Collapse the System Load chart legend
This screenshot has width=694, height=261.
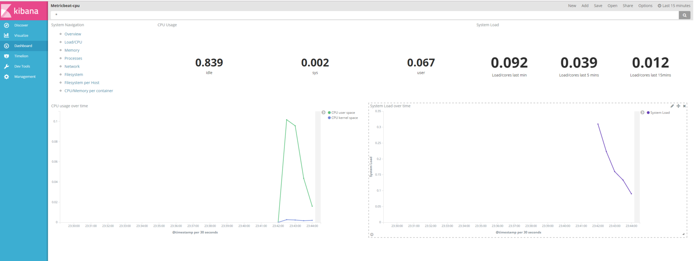pos(642,113)
